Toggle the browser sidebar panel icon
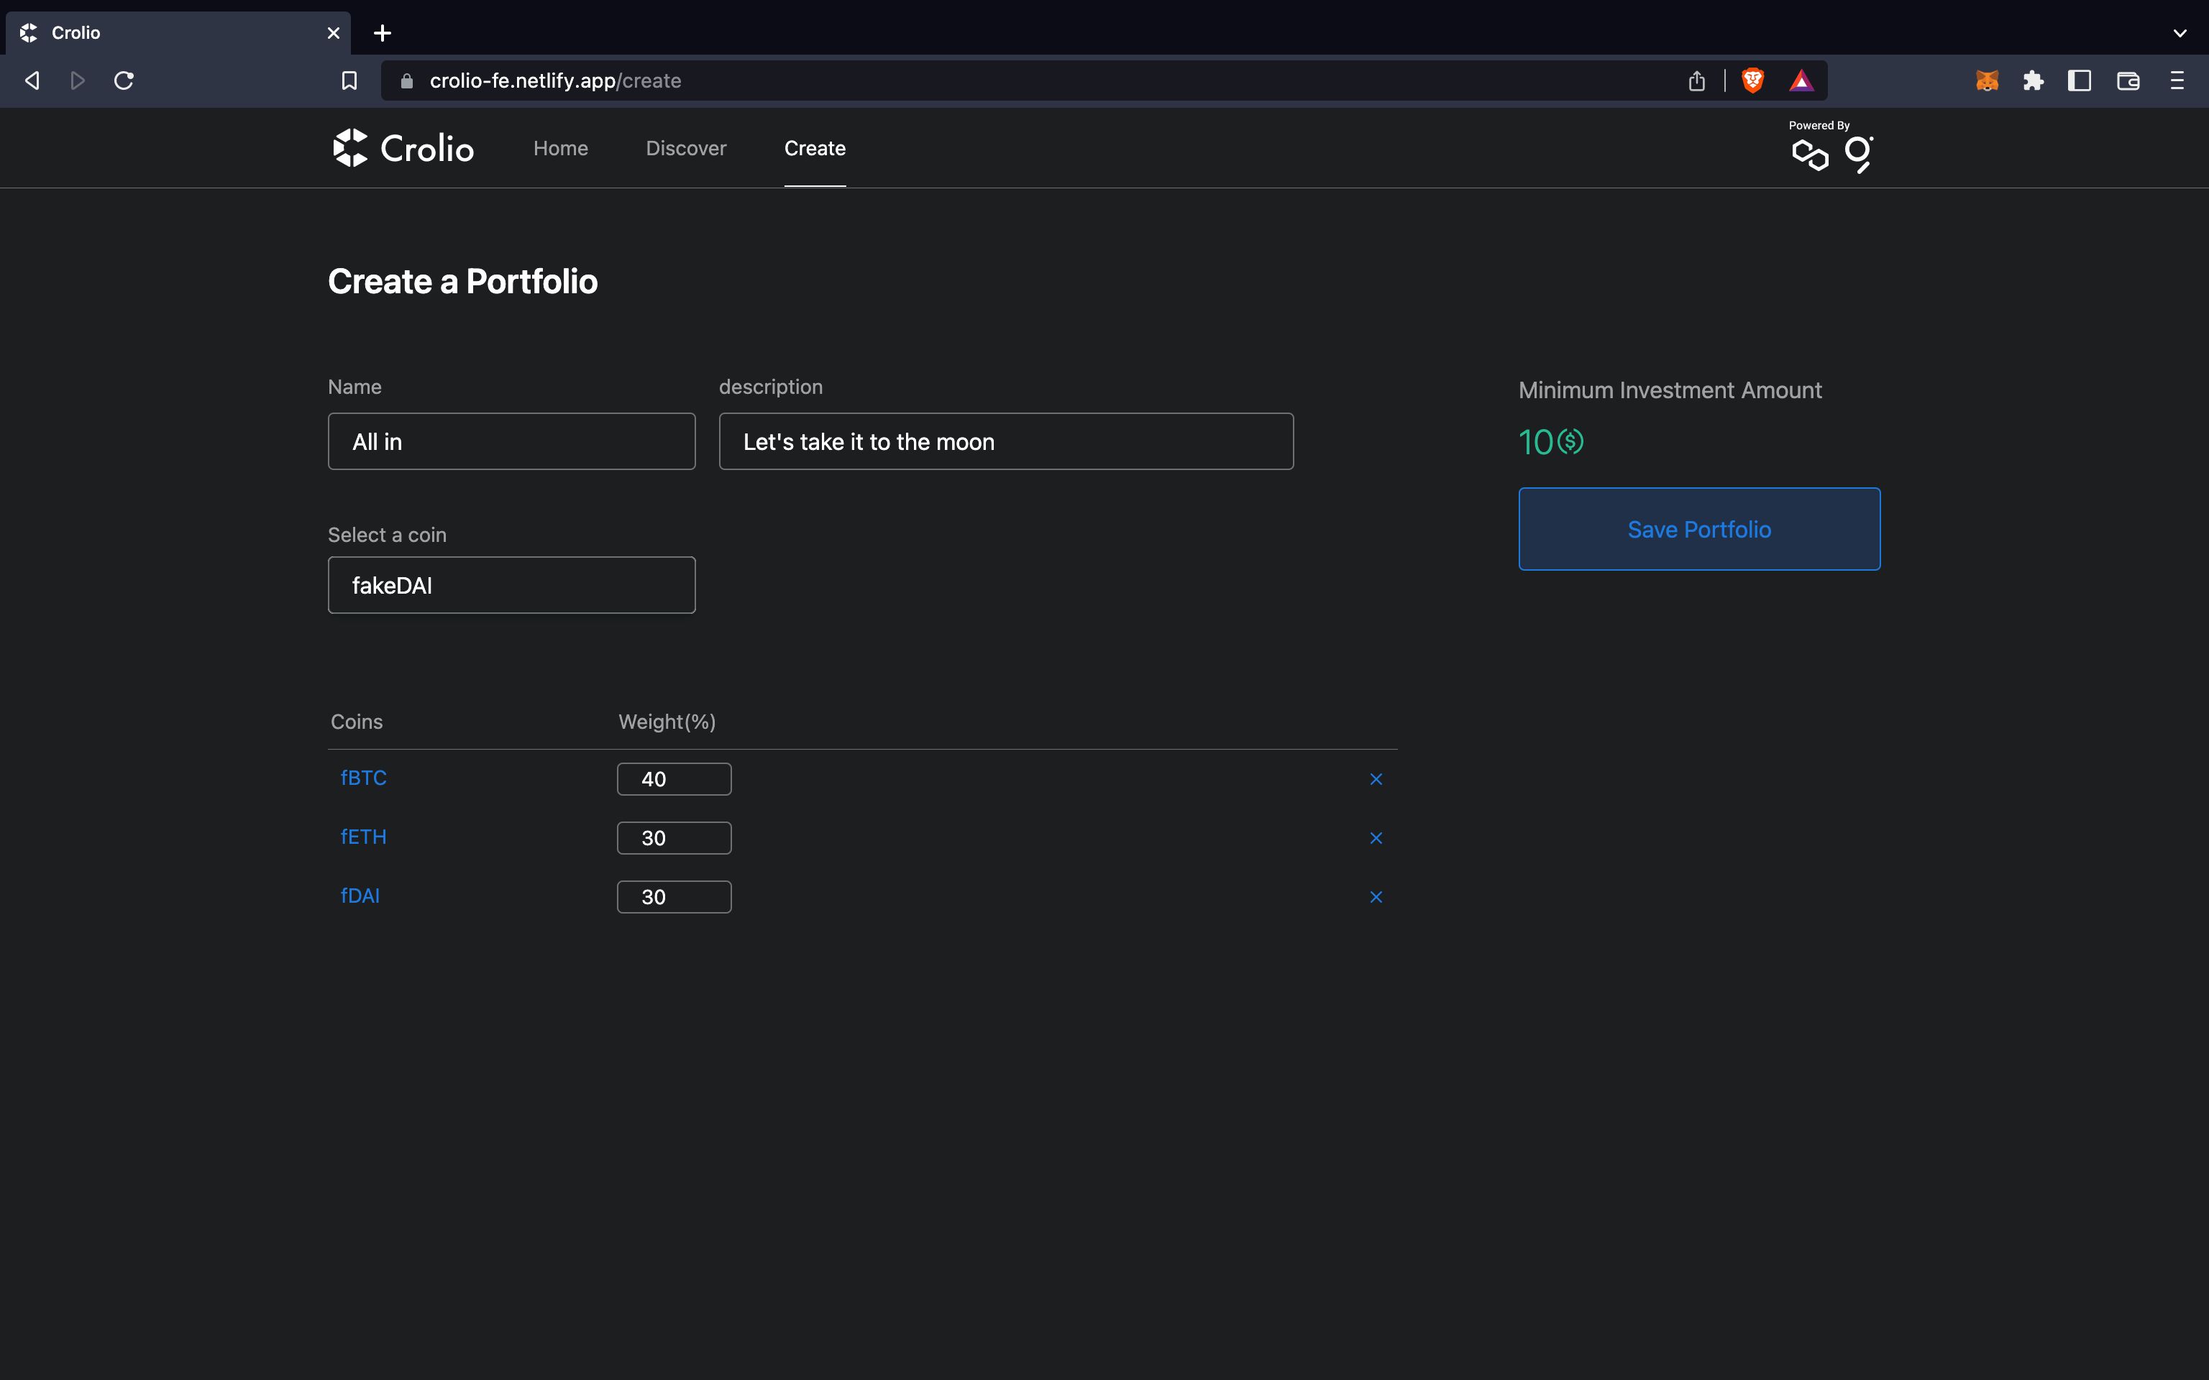 click(x=2080, y=80)
